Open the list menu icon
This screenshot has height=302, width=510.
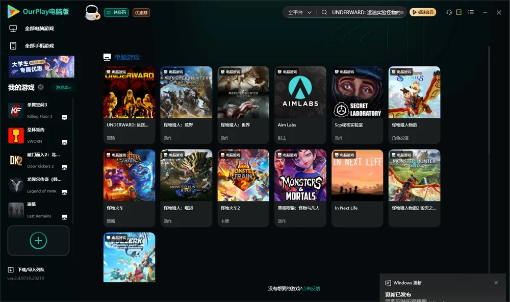point(471,12)
